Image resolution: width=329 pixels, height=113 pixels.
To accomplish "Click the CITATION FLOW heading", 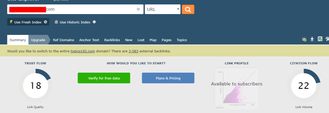I will (304, 63).
